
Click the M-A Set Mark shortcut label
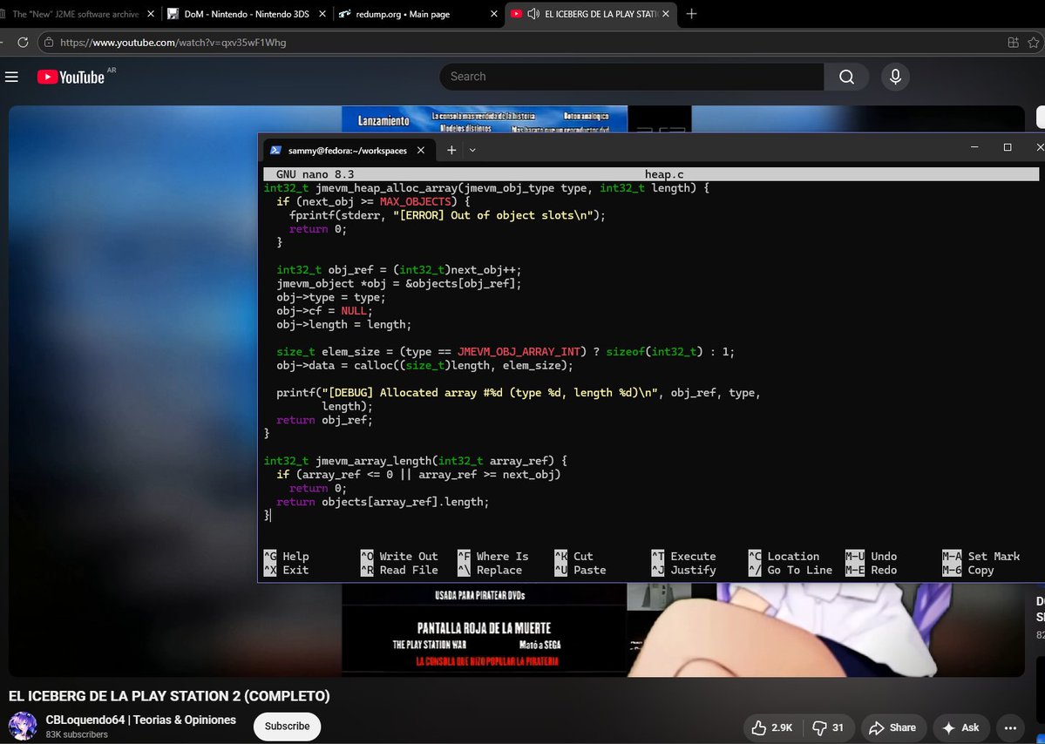(981, 556)
